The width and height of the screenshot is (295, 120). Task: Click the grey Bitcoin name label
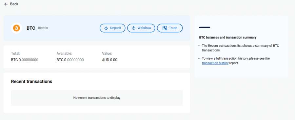[43, 28]
